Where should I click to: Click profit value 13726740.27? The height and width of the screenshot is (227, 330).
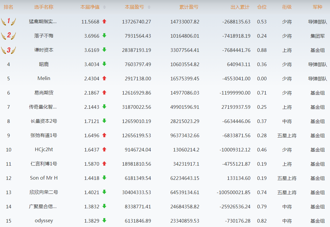click(137, 22)
